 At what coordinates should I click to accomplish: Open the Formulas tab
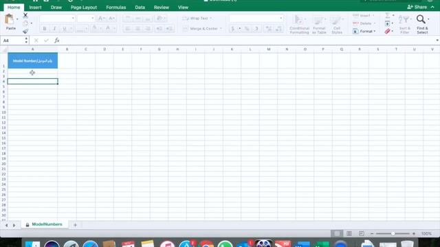tap(116, 8)
